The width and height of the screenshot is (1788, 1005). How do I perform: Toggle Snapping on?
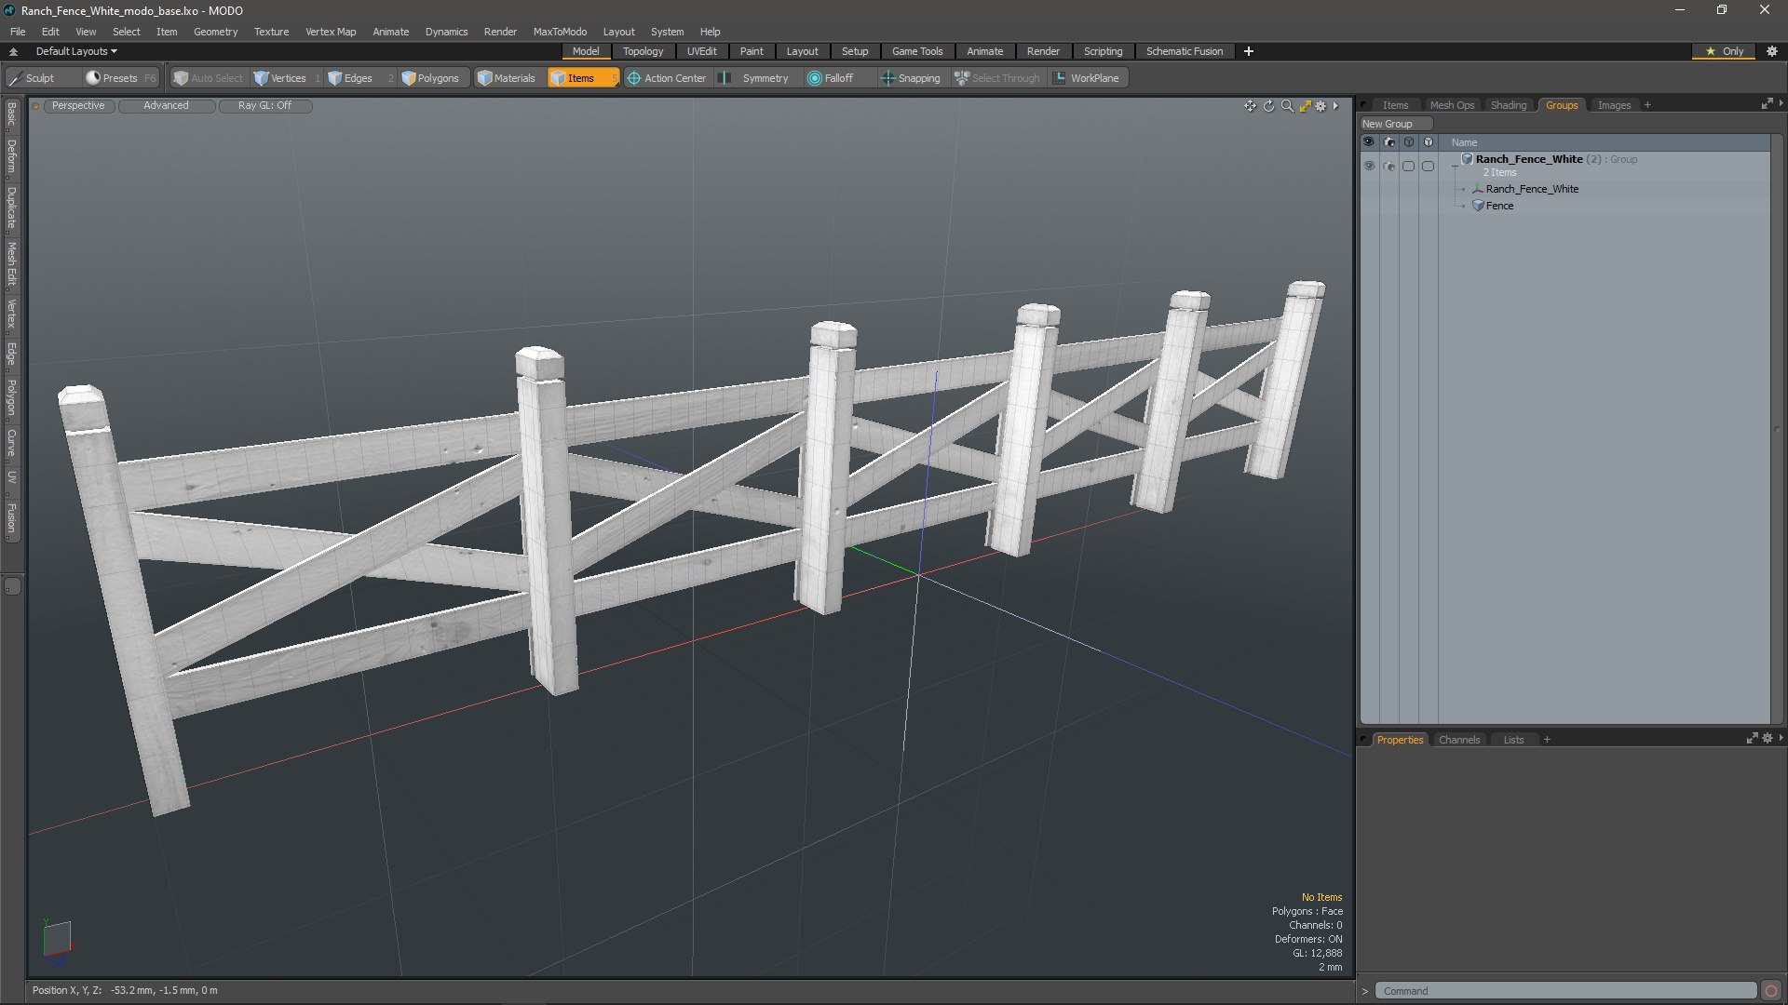point(912,78)
